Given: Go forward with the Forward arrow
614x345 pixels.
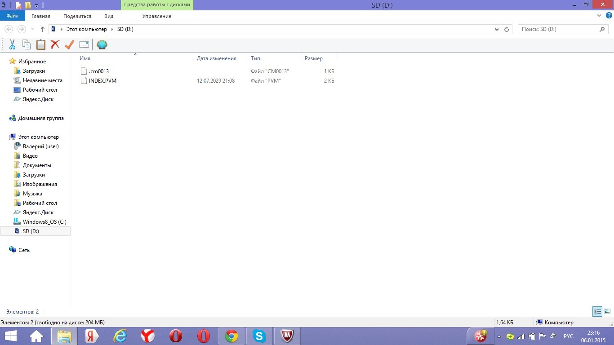Looking at the screenshot, I should [x=21, y=29].
